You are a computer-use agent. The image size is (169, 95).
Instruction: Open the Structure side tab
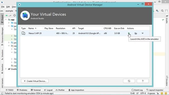(2, 55)
